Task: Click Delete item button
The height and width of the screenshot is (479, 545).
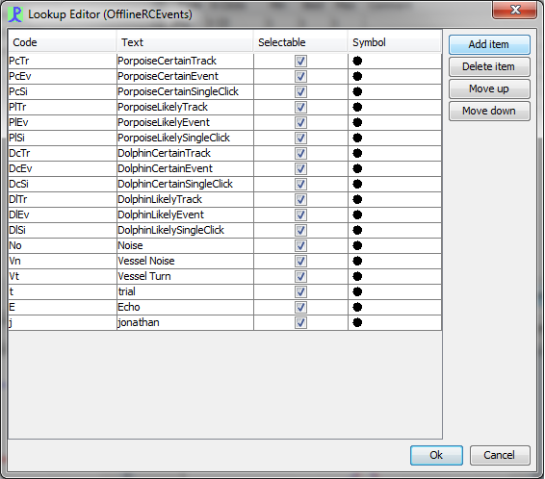Action: [489, 66]
